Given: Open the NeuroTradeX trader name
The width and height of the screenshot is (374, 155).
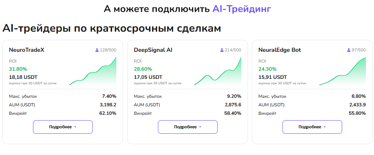Looking at the screenshot, I should 26,50.
